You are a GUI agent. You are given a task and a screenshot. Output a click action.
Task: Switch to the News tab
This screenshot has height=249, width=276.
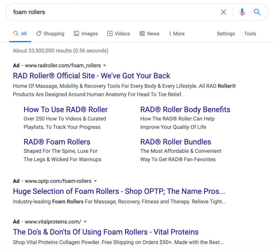pos(150,34)
